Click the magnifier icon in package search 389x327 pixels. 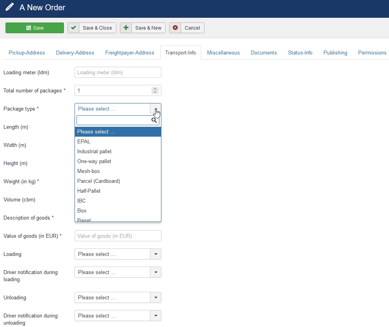[x=154, y=120]
